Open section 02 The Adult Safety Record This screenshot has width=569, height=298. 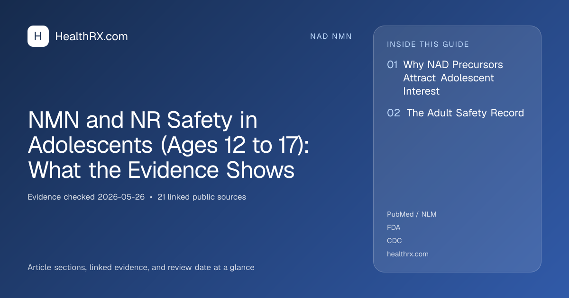tap(455, 113)
